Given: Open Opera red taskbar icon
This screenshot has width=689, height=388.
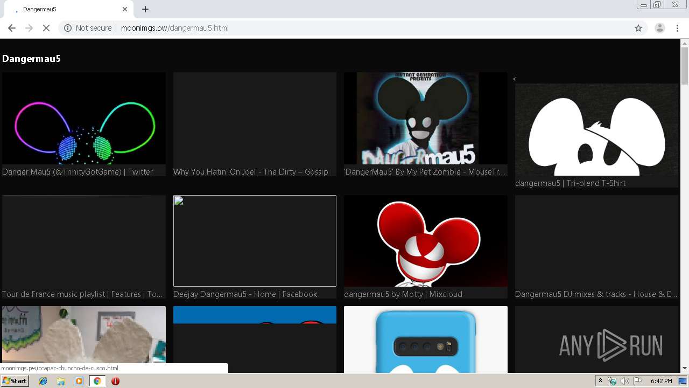Looking at the screenshot, I should tap(115, 381).
